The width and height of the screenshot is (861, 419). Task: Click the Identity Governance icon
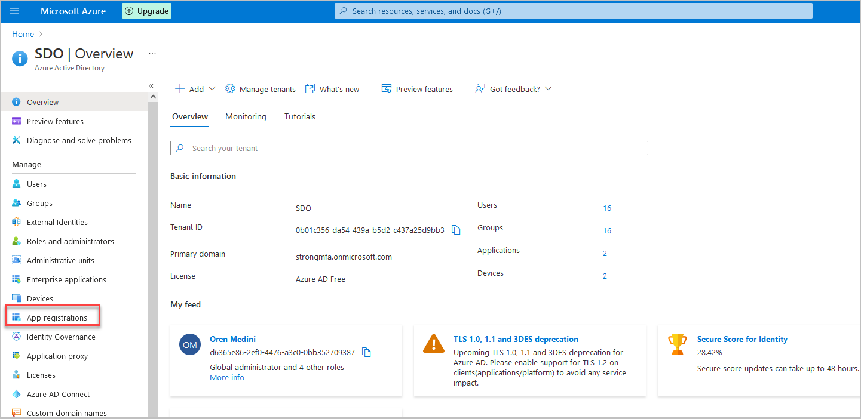(x=16, y=337)
